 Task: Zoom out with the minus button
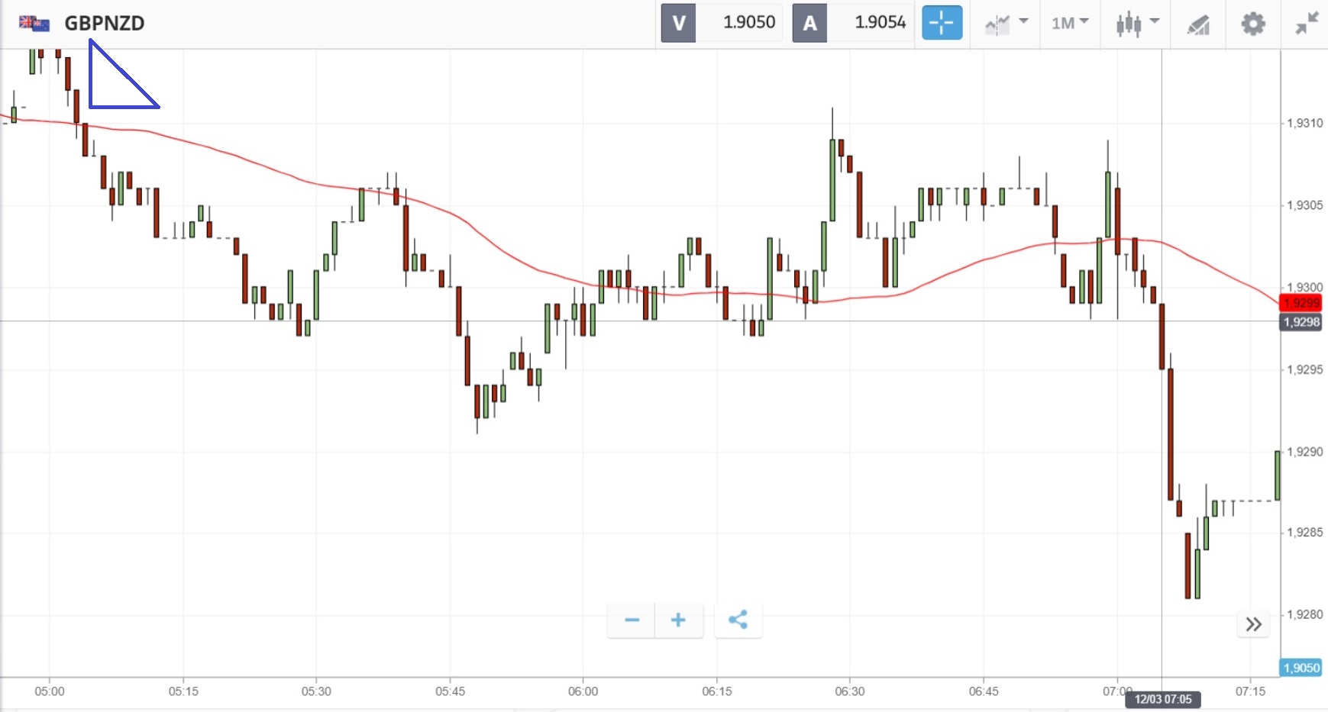point(632,620)
